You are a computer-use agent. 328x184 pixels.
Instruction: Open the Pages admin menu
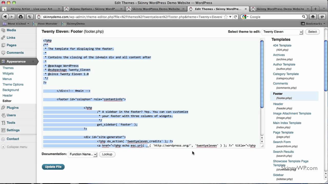point(12,45)
